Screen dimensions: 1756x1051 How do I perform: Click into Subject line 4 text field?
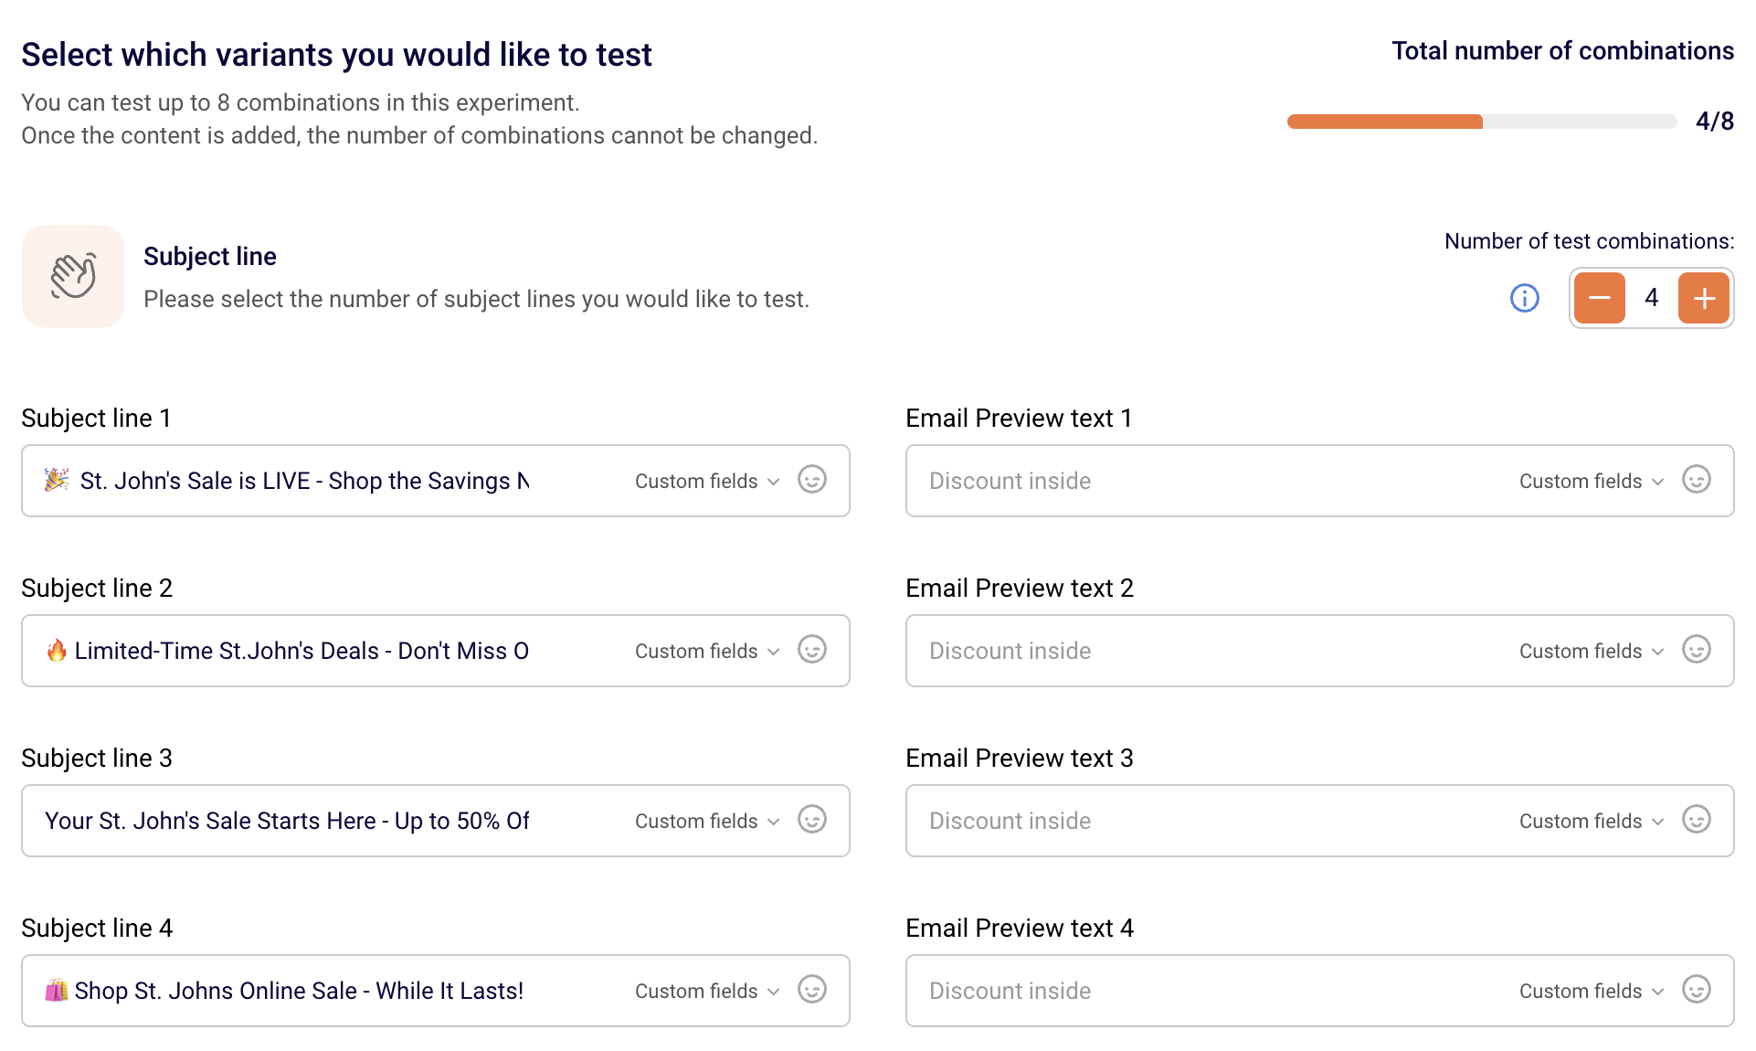pos(301,991)
